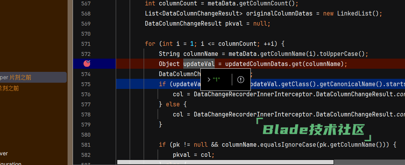Click the warning icon in the value popup
This screenshot has width=405, height=165.
click(241, 80)
